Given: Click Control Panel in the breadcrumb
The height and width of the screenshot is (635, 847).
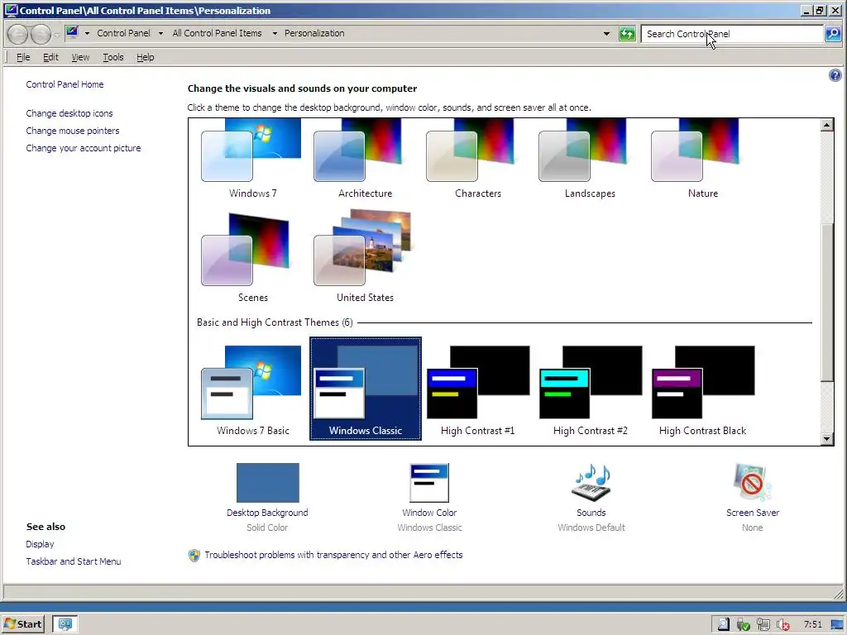Looking at the screenshot, I should pyautogui.click(x=123, y=33).
